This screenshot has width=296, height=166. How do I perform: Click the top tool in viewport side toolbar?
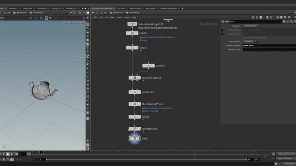[88, 24]
